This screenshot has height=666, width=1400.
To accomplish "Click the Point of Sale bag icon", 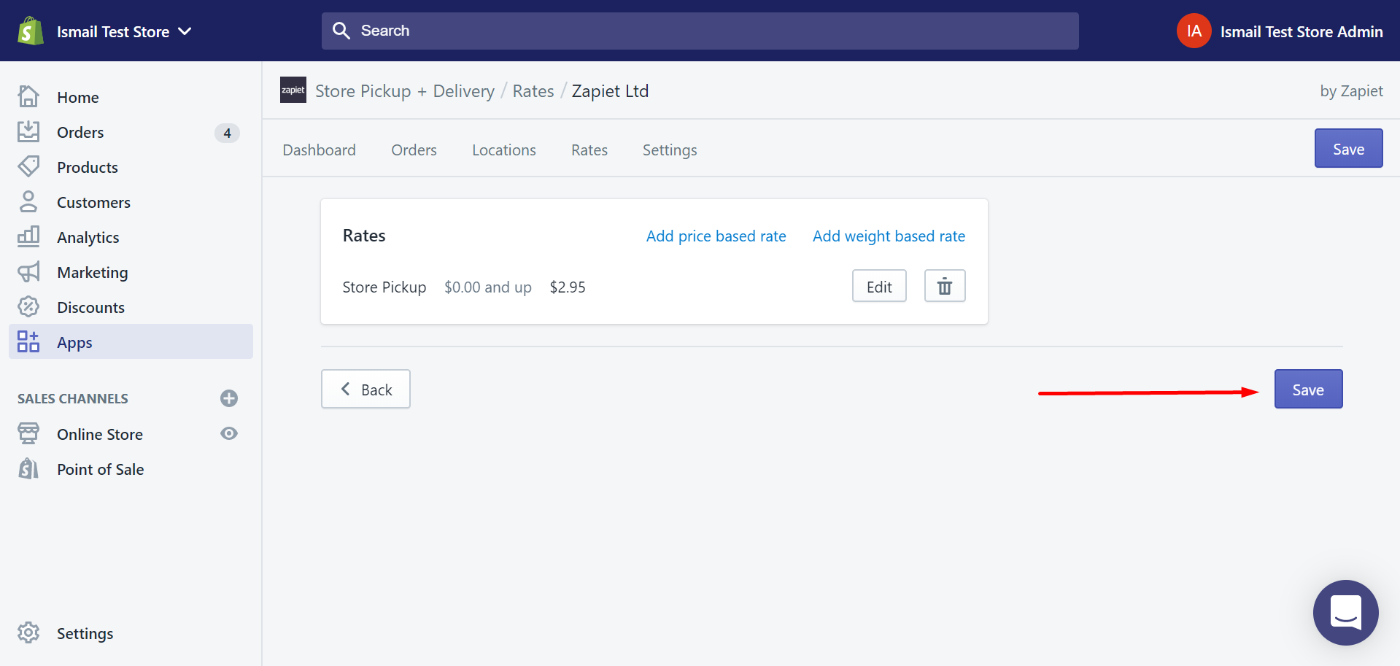I will click(x=28, y=468).
